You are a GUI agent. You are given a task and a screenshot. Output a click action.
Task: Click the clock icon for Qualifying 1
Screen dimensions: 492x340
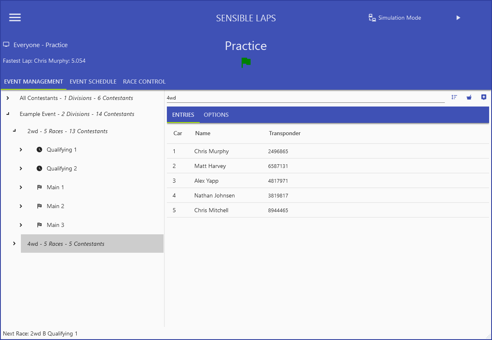(39, 150)
